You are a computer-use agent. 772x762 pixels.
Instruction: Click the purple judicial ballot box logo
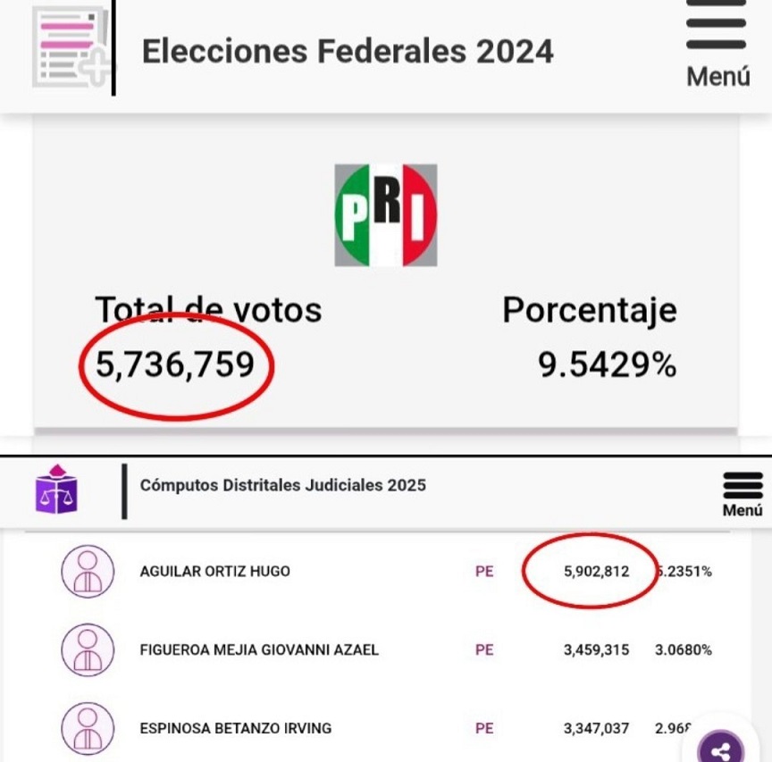(x=57, y=490)
